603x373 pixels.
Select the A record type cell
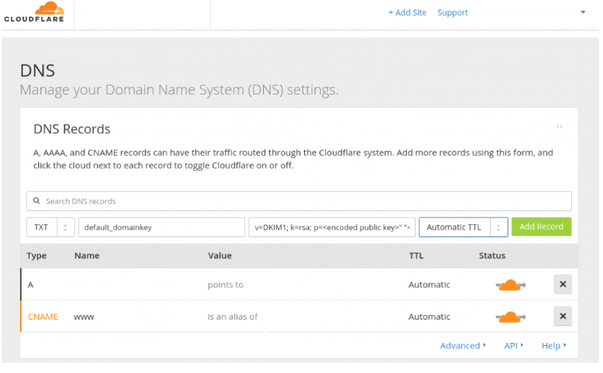coord(31,285)
